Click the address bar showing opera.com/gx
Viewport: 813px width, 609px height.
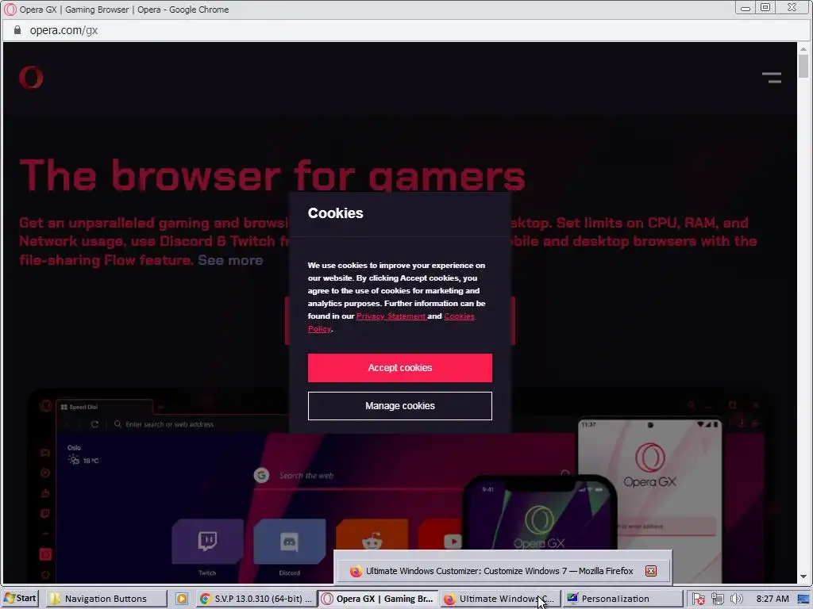coord(404,30)
